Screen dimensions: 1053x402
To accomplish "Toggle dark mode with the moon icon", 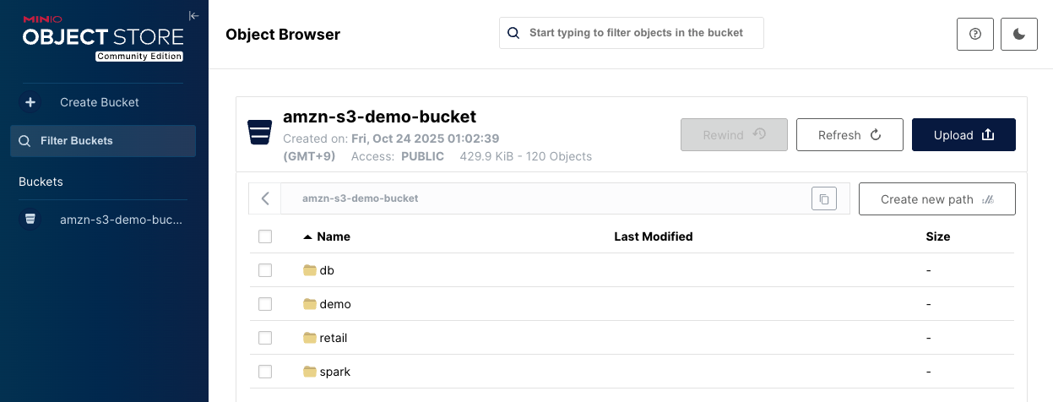I will tap(1018, 34).
